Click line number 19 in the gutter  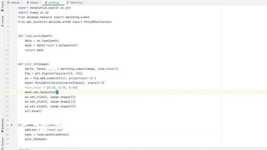click(8, 92)
